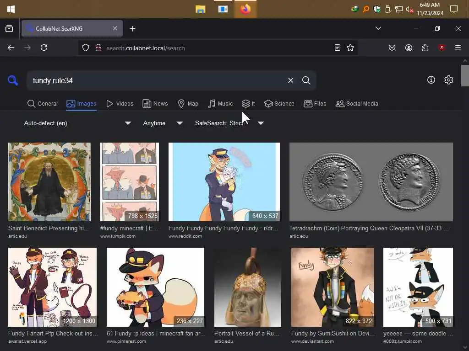
Task: Switch to the It tab
Action: (248, 104)
